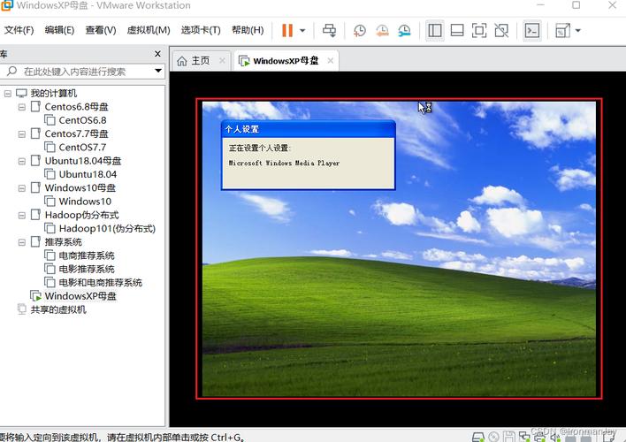Select the Ubuntu18.04 clone
This screenshot has height=442, width=626.
[88, 174]
